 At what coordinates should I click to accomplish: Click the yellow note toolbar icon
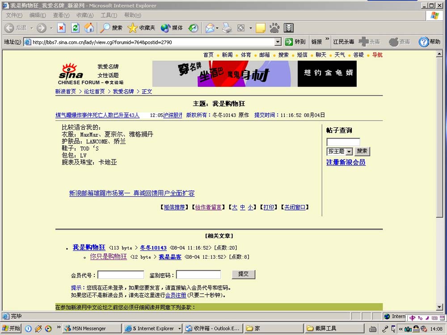point(260,28)
